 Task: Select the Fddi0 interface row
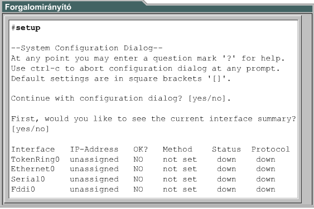pyautogui.click(x=143, y=189)
